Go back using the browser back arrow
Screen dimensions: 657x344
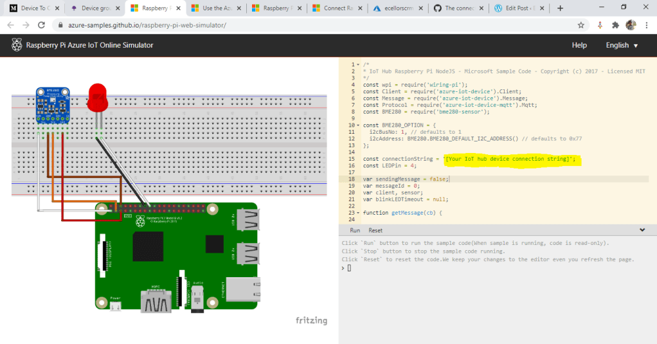click(x=10, y=25)
